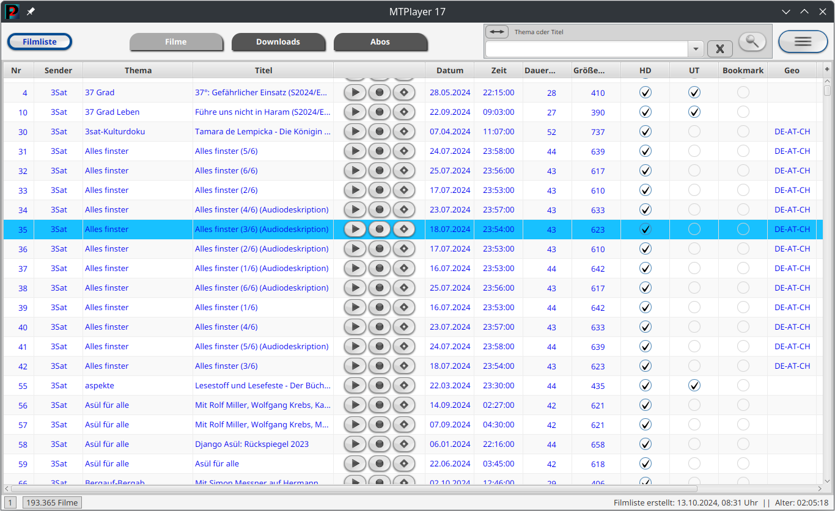835x511 pixels.
Task: Play the film 37°: Gefährlicher Einsatz
Action: 355,93
